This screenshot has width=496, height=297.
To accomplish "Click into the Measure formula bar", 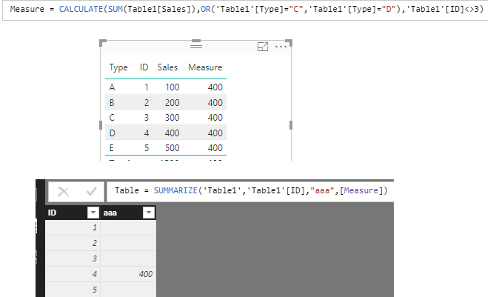I will 245,10.
